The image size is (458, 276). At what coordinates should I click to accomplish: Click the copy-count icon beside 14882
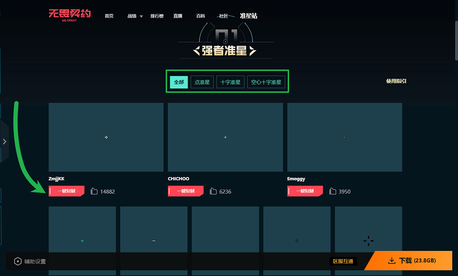click(94, 191)
